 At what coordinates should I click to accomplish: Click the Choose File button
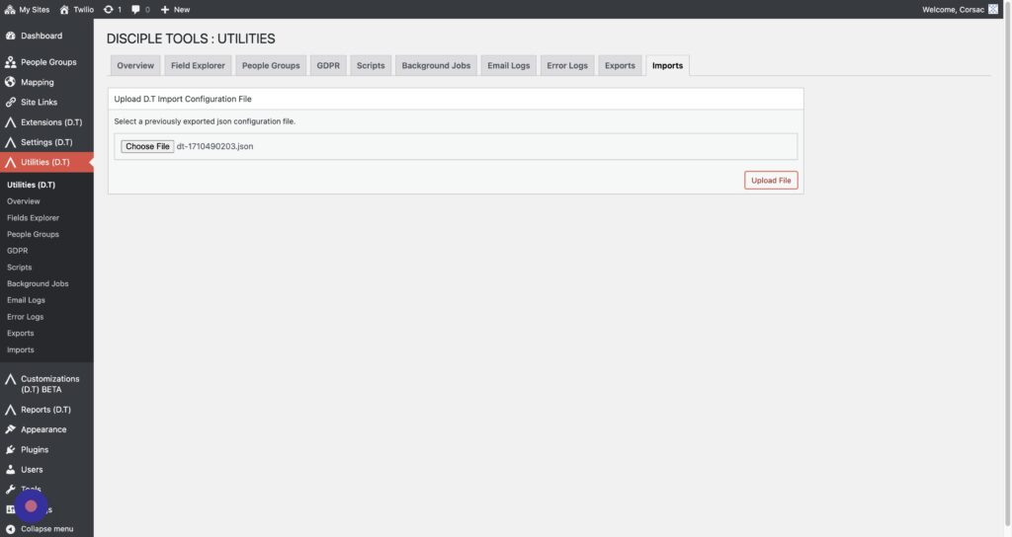tap(147, 146)
